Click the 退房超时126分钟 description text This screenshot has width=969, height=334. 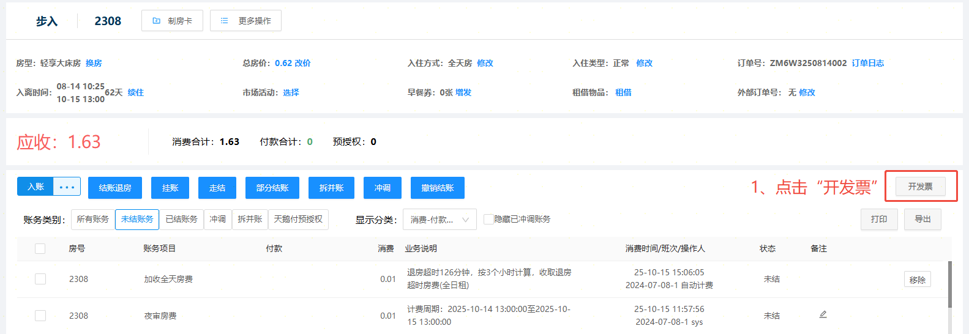click(x=489, y=278)
